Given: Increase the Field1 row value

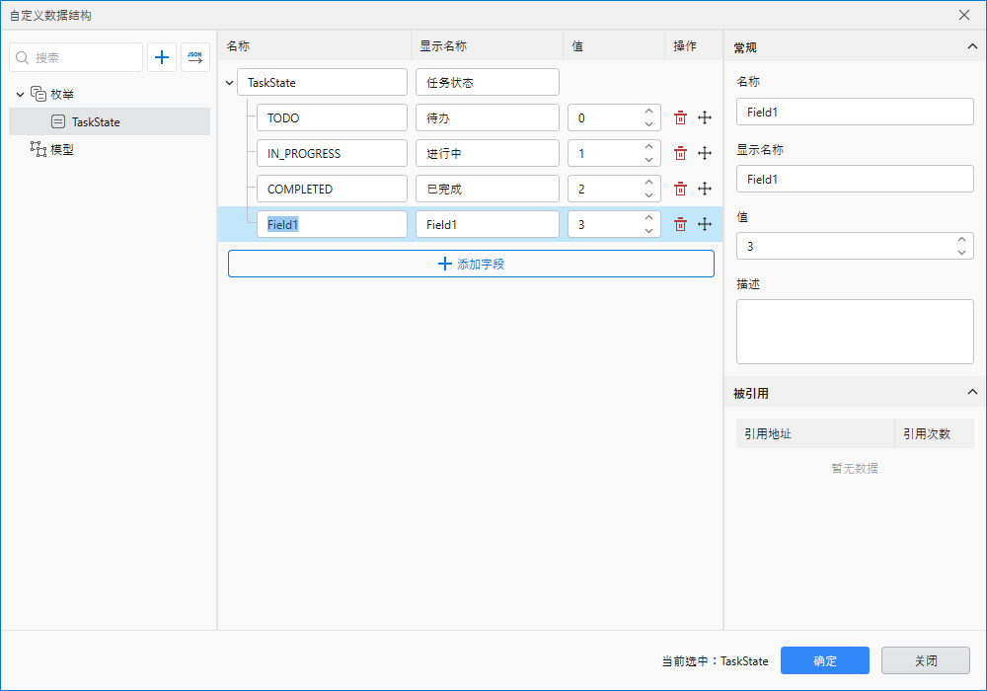Looking at the screenshot, I should [649, 218].
